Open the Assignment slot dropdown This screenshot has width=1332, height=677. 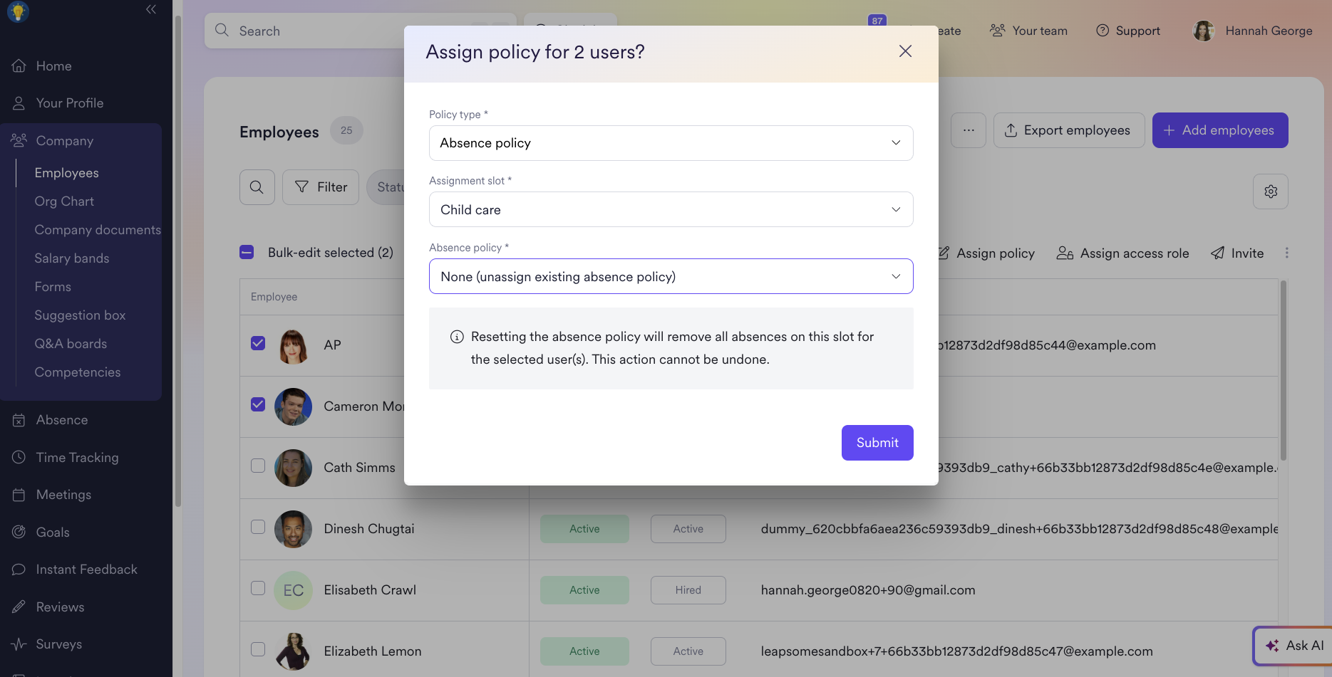point(671,209)
